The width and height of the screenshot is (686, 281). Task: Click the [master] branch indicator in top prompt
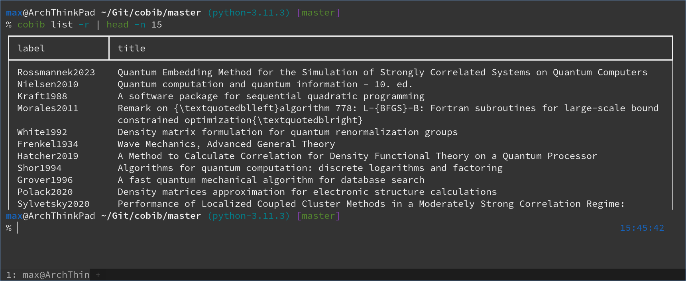pos(318,13)
